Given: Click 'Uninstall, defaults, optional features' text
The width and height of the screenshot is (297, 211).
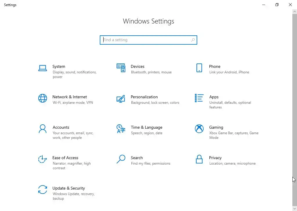Looking at the screenshot, I should coord(230,105).
